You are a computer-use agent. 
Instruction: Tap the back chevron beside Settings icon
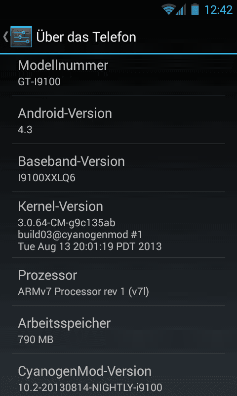(5, 37)
